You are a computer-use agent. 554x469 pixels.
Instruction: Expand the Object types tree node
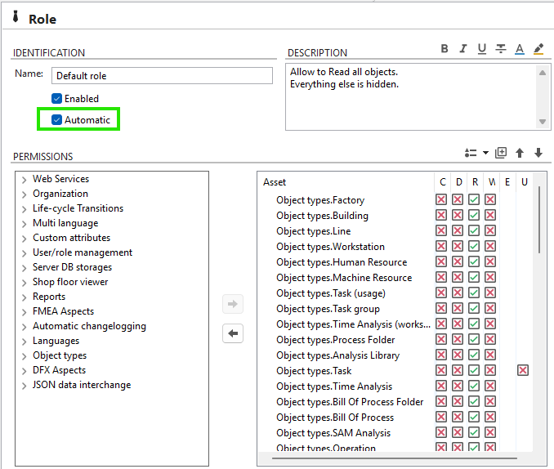click(x=25, y=356)
